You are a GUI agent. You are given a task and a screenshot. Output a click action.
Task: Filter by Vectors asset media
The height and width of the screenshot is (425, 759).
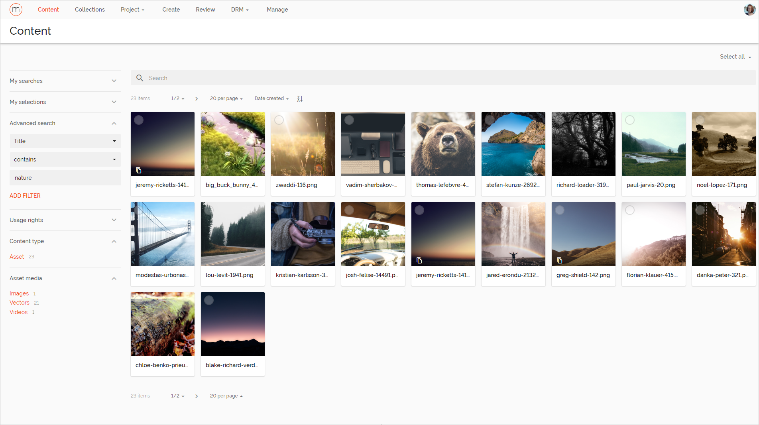(19, 303)
